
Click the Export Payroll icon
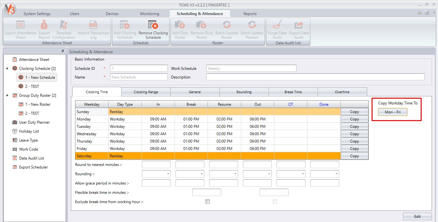(44, 25)
